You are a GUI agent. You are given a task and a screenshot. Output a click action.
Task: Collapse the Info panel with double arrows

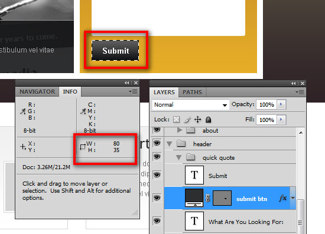pyautogui.click(x=127, y=83)
